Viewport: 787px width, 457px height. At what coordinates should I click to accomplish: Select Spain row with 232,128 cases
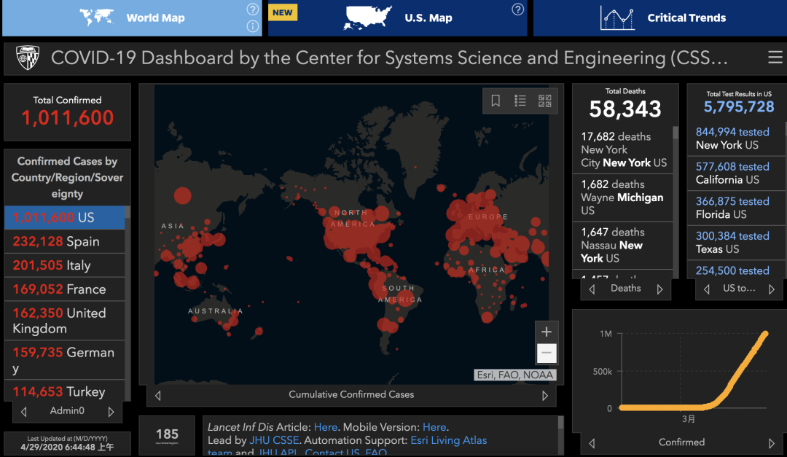click(64, 241)
